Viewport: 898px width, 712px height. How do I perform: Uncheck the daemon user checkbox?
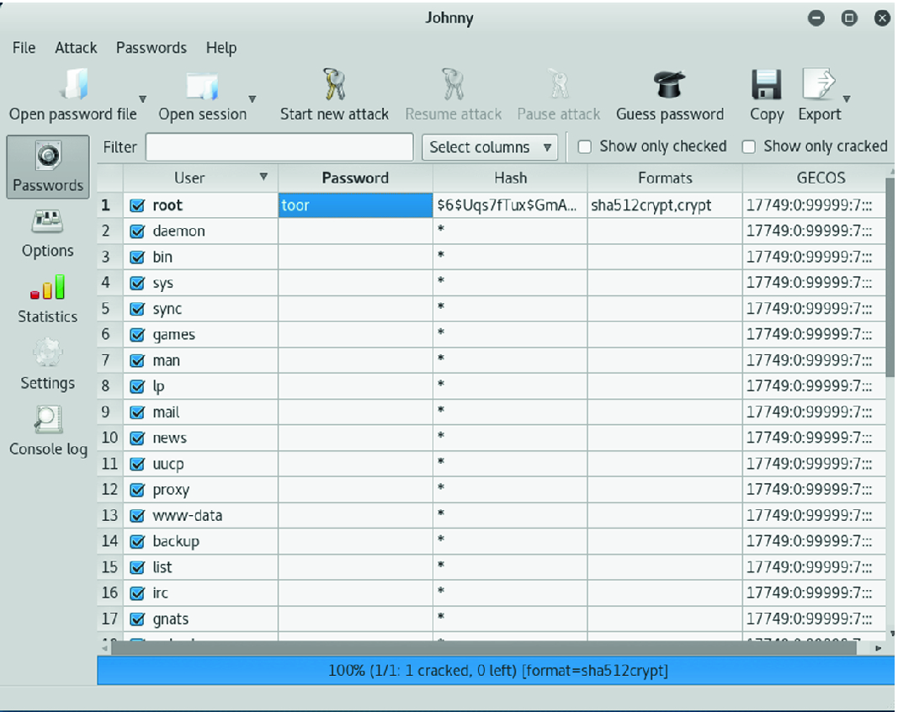click(x=137, y=231)
